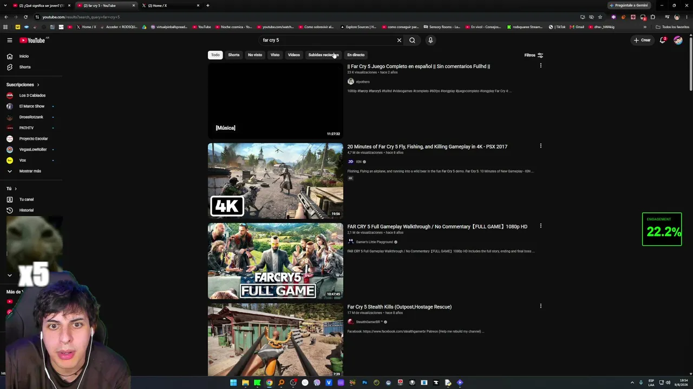
Task: Open the Chrome three-dot menu
Action: click(x=687, y=17)
